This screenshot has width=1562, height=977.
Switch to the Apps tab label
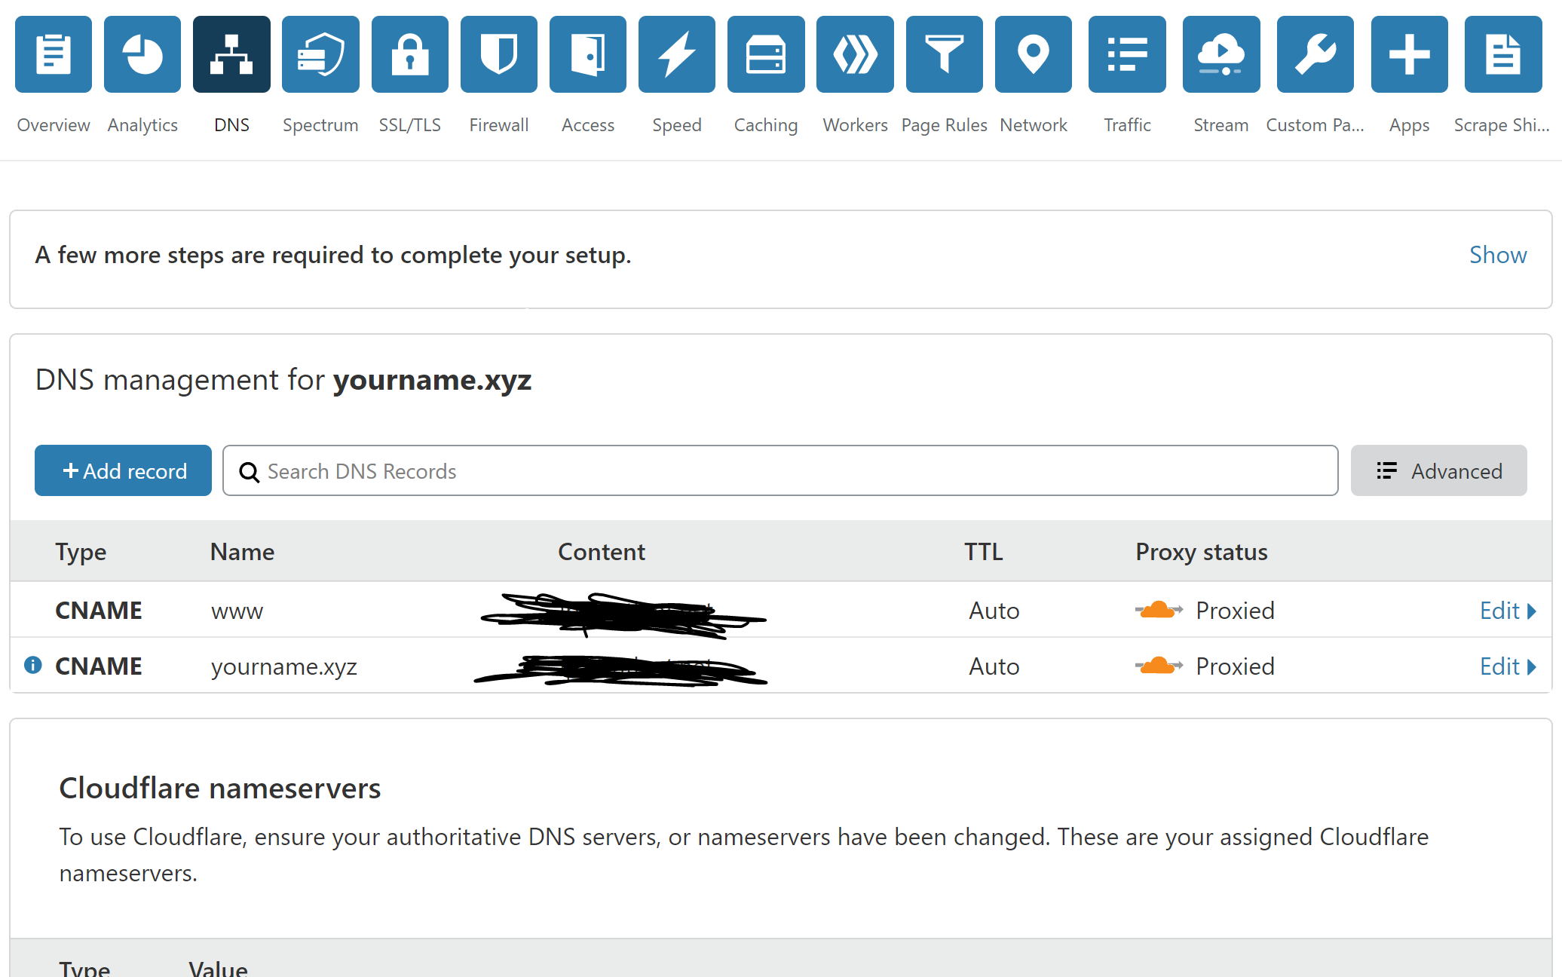pyautogui.click(x=1410, y=125)
